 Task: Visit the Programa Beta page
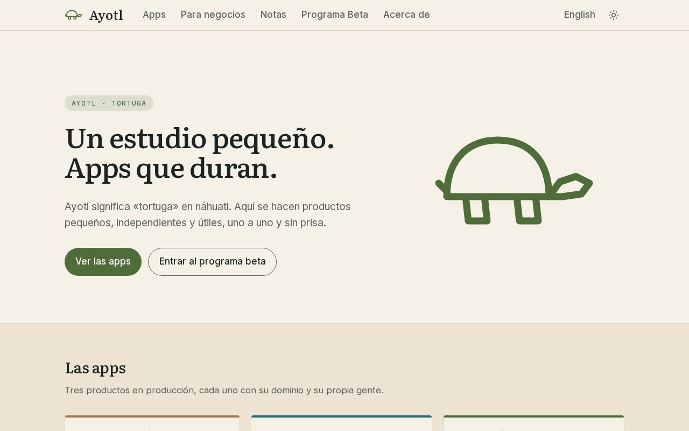click(x=335, y=15)
